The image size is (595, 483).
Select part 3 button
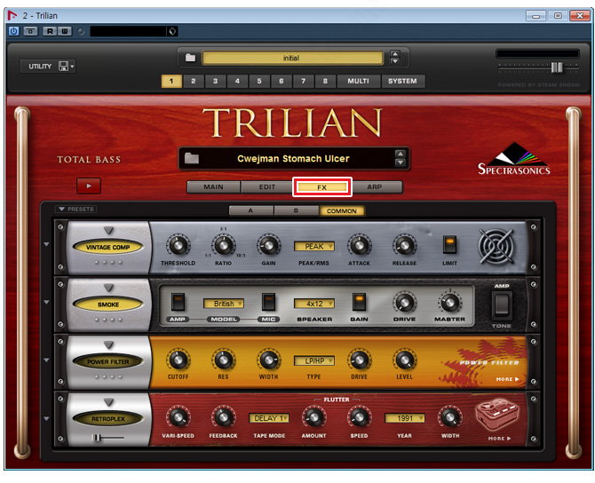(215, 81)
